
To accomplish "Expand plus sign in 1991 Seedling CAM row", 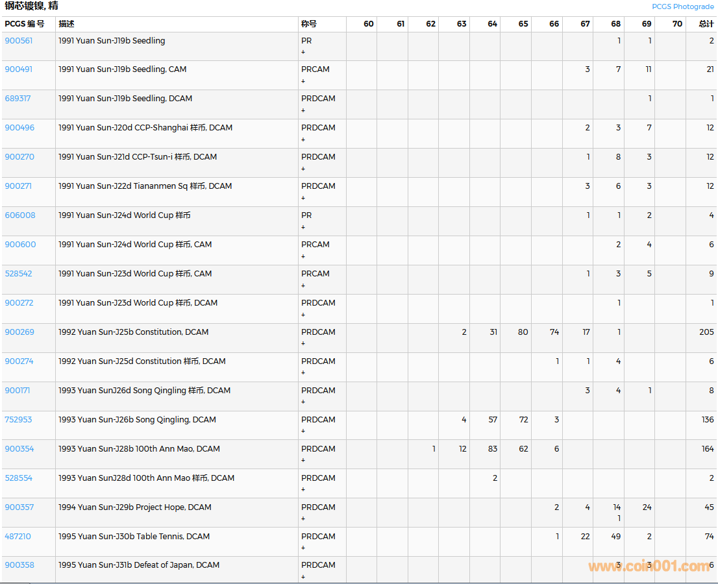I will [303, 81].
